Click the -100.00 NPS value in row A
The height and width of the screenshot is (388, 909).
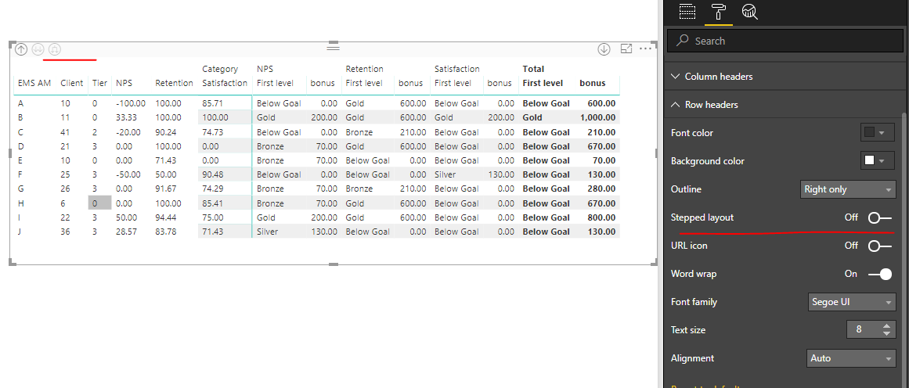[131, 104]
